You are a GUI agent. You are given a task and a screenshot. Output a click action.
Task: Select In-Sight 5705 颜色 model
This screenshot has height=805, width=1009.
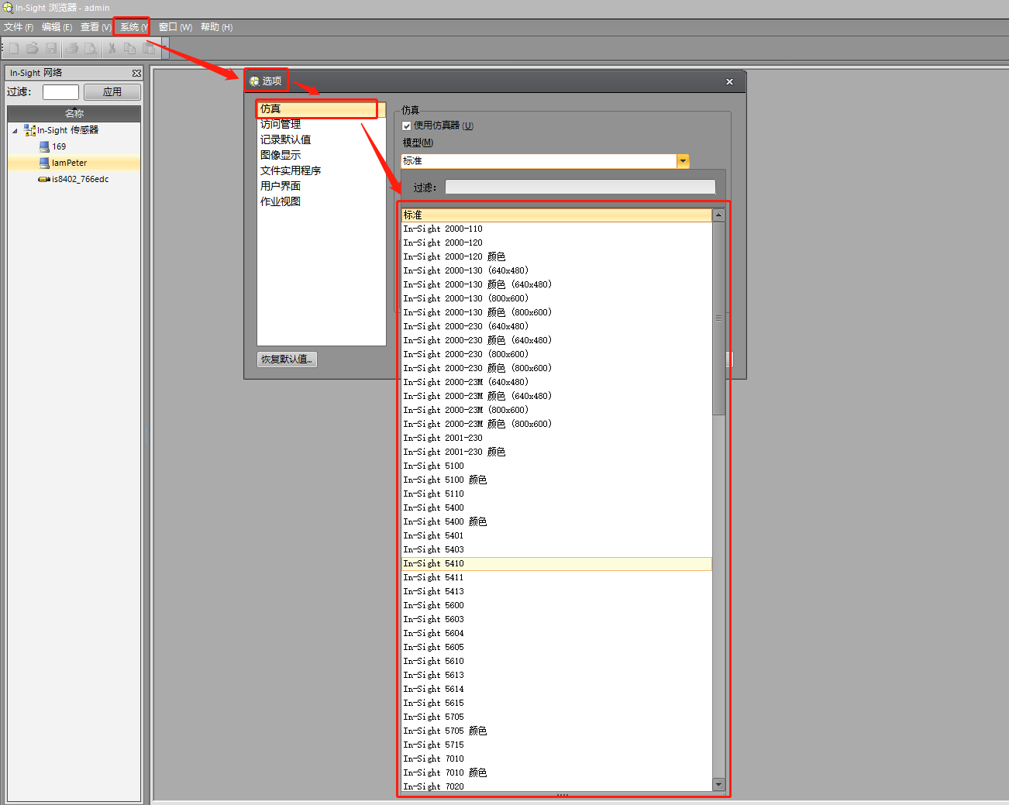(x=556, y=731)
